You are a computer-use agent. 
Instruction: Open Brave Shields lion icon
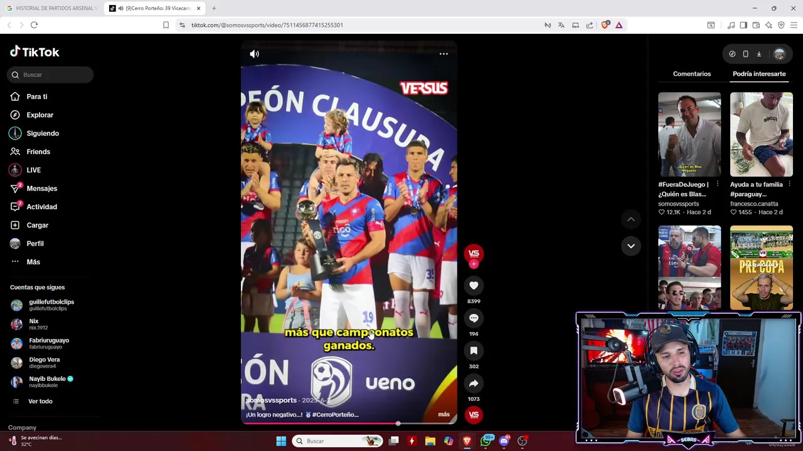[605, 25]
